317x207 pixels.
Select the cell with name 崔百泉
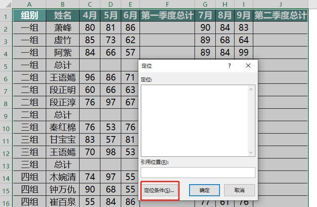pos(62,202)
